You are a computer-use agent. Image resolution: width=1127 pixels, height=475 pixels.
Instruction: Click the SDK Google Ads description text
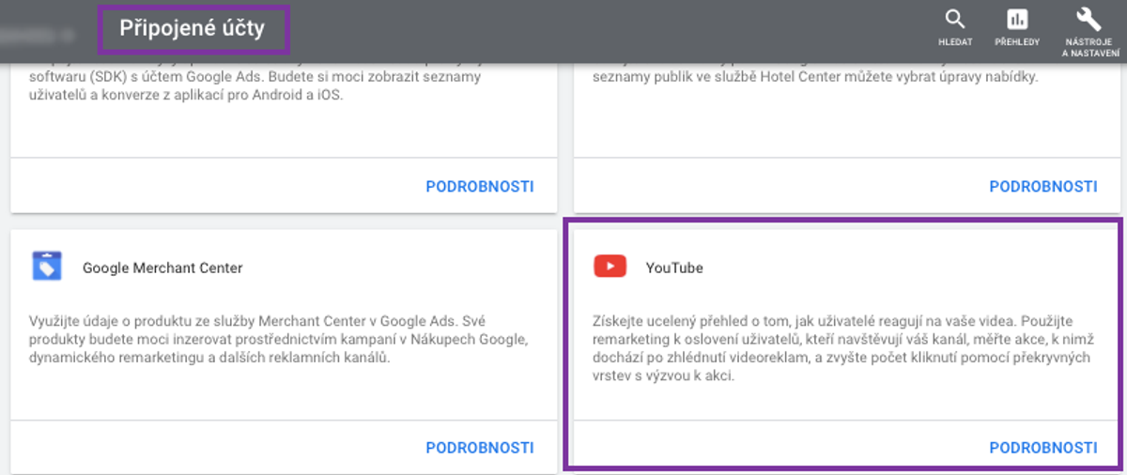point(255,85)
